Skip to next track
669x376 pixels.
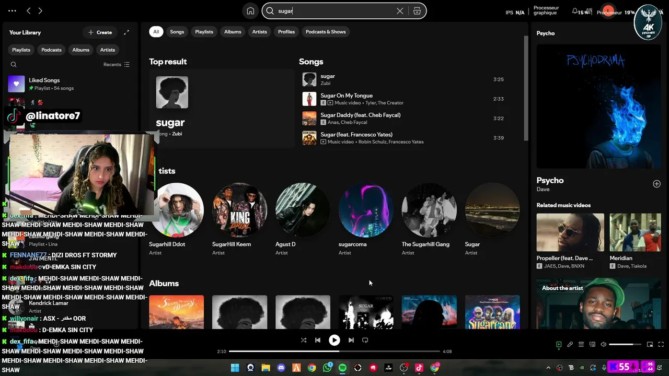pyautogui.click(x=351, y=340)
